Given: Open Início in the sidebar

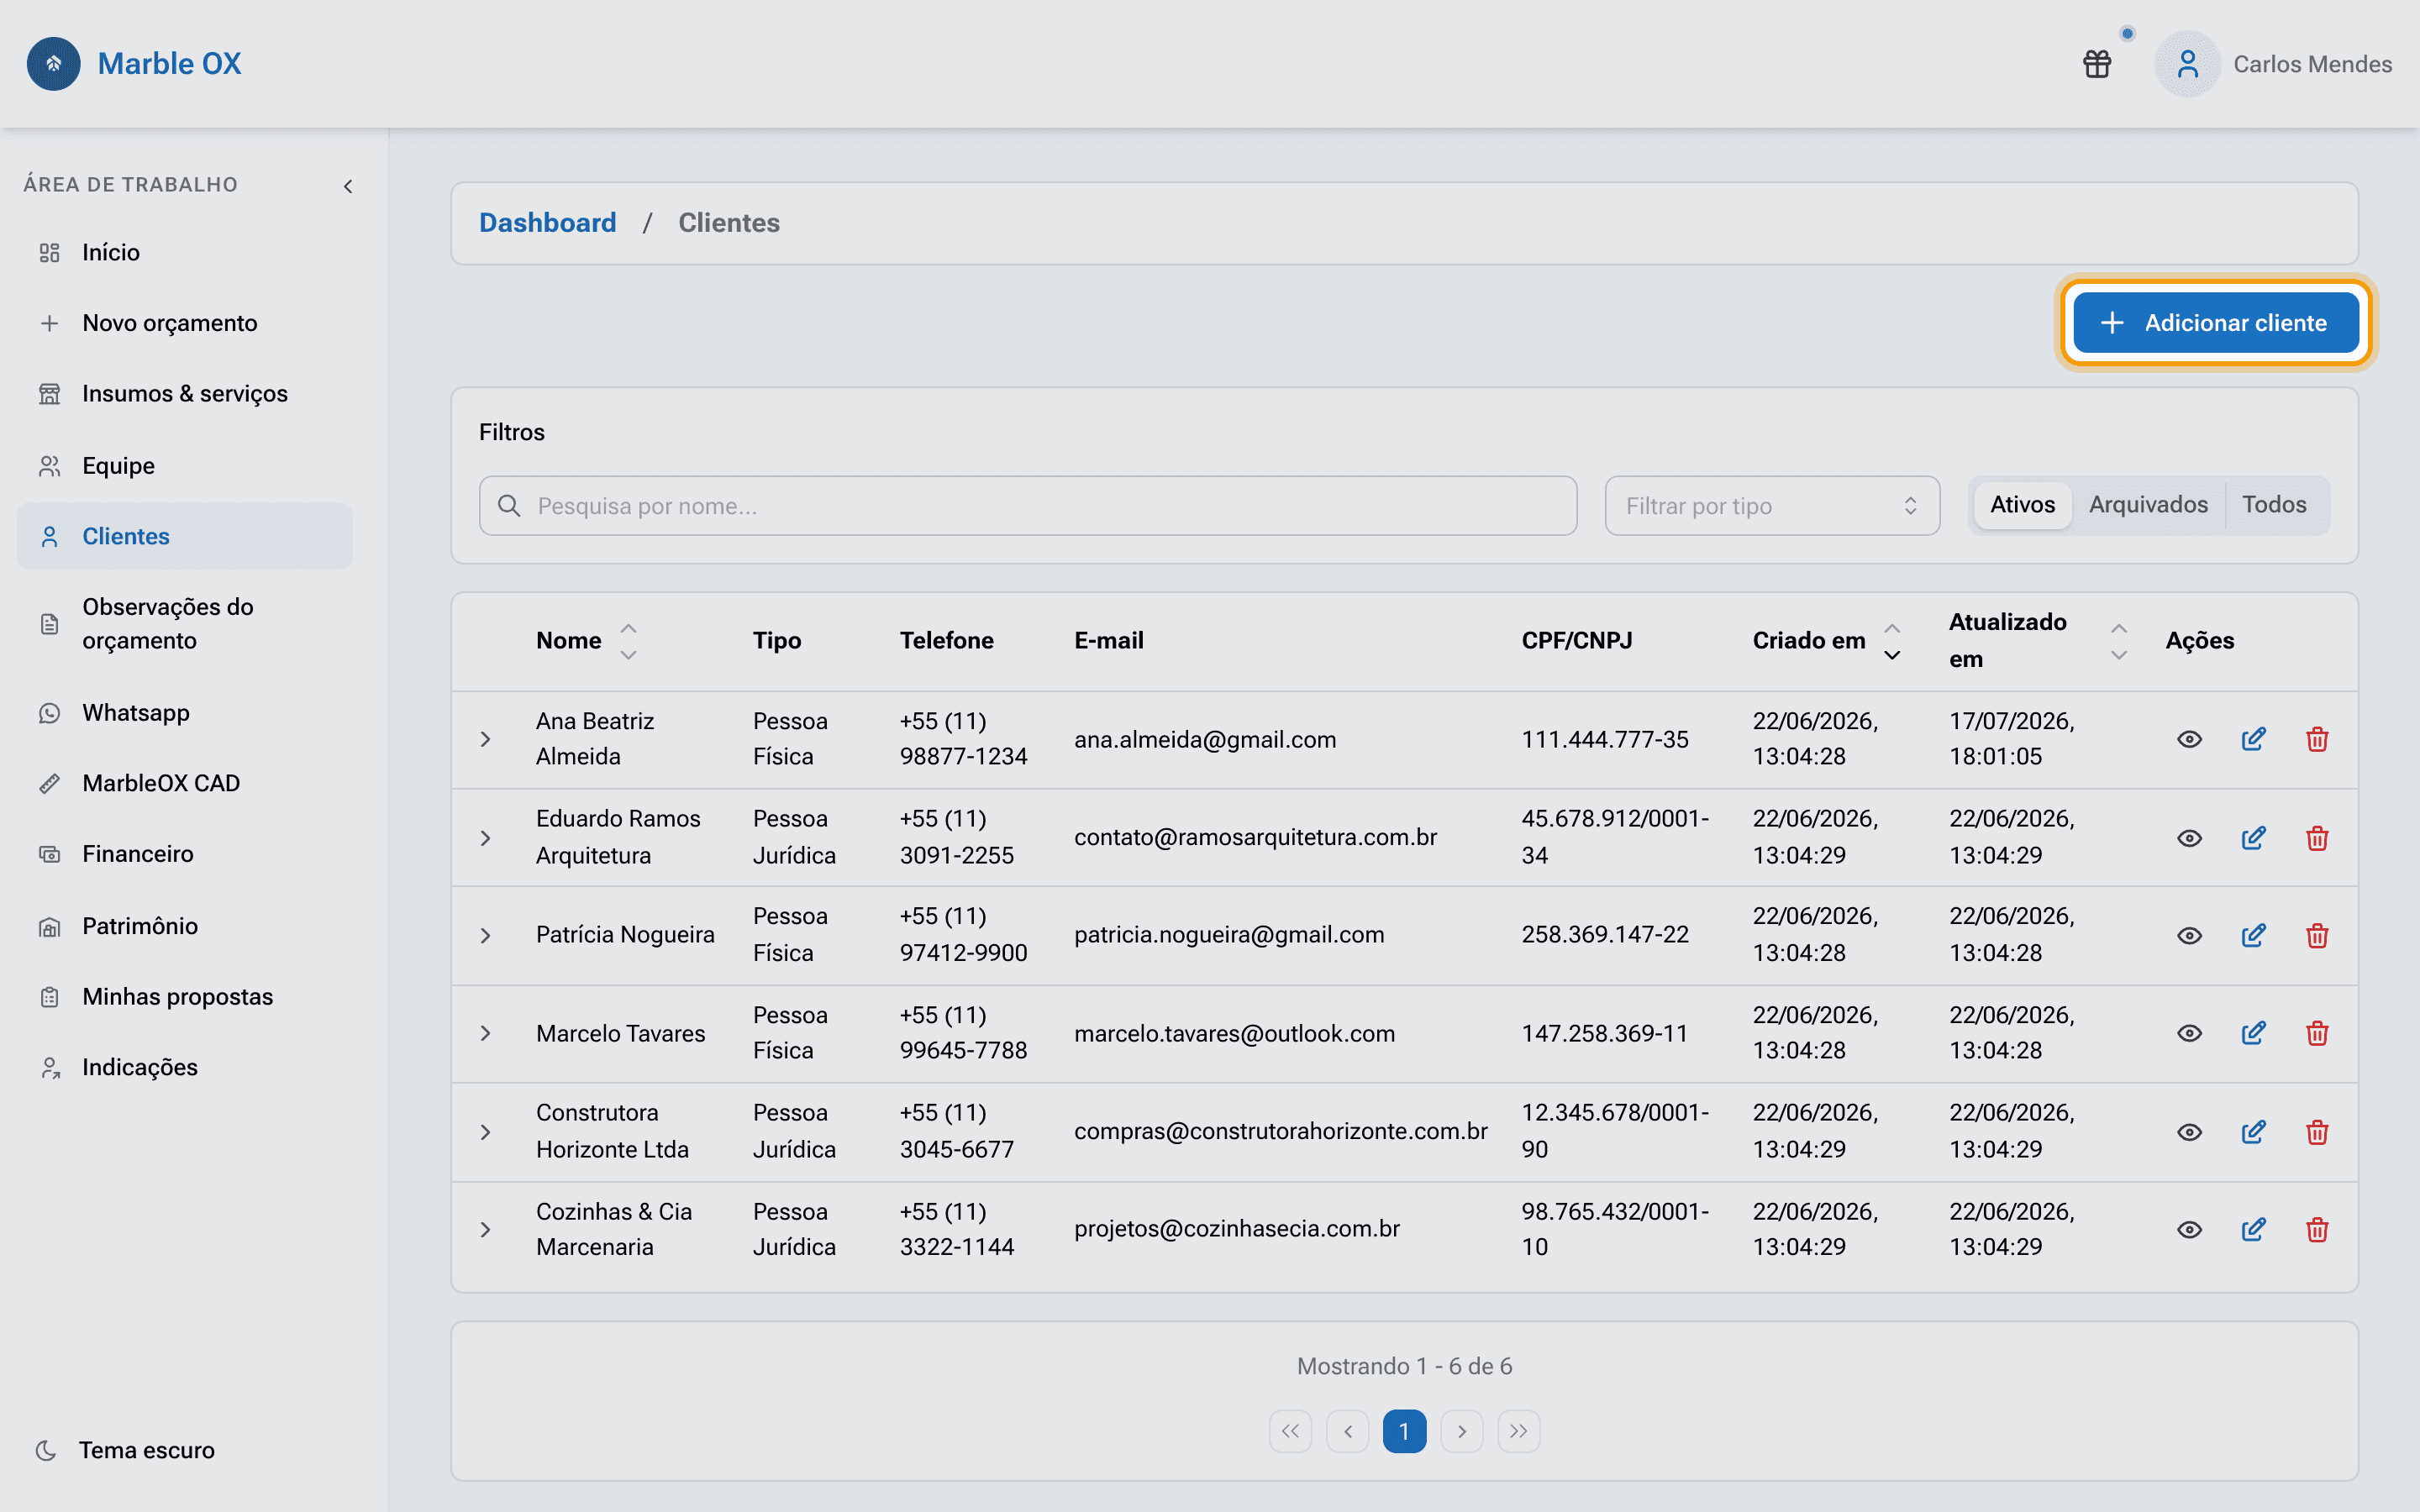Looking at the screenshot, I should tap(185, 253).
